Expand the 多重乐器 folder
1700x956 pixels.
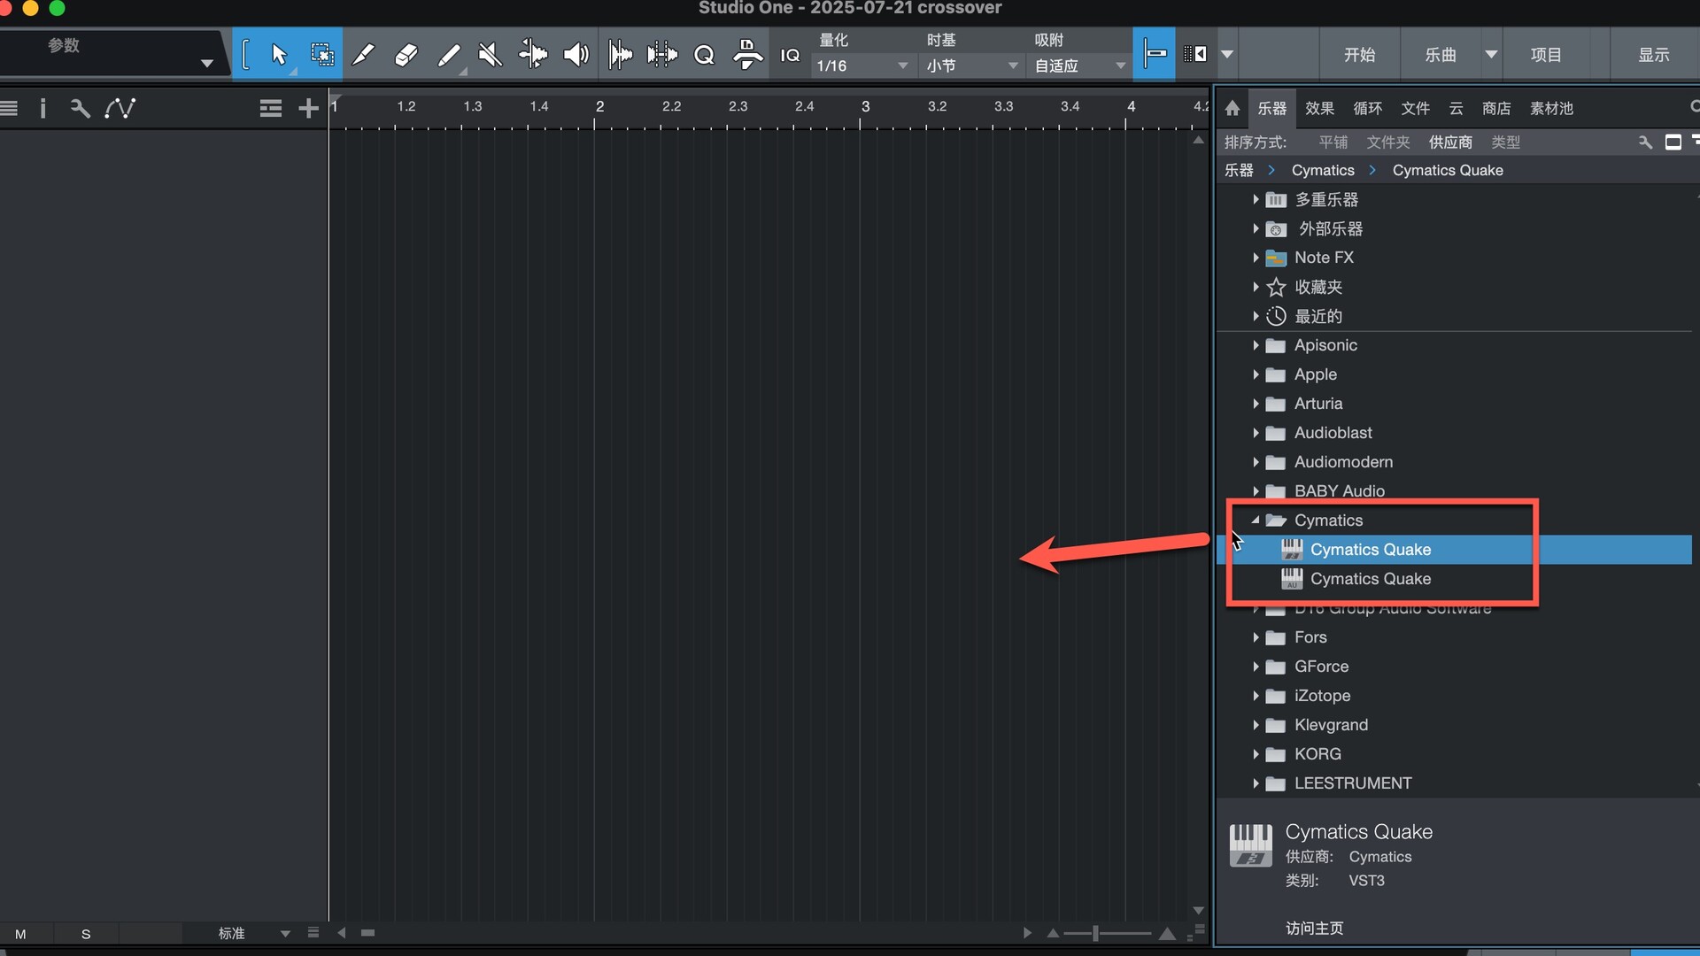[x=1256, y=199]
